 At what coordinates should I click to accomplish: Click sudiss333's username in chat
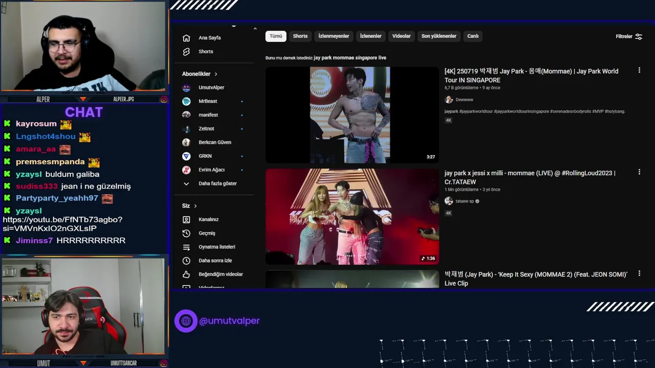[x=37, y=187]
